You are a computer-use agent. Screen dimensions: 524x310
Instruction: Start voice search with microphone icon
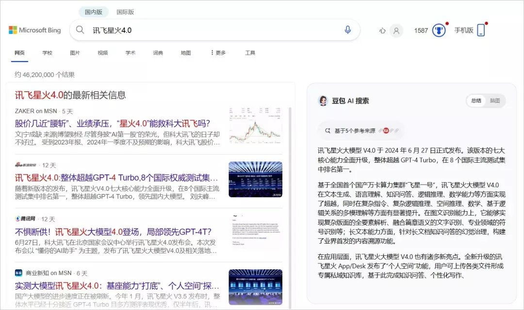point(347,30)
